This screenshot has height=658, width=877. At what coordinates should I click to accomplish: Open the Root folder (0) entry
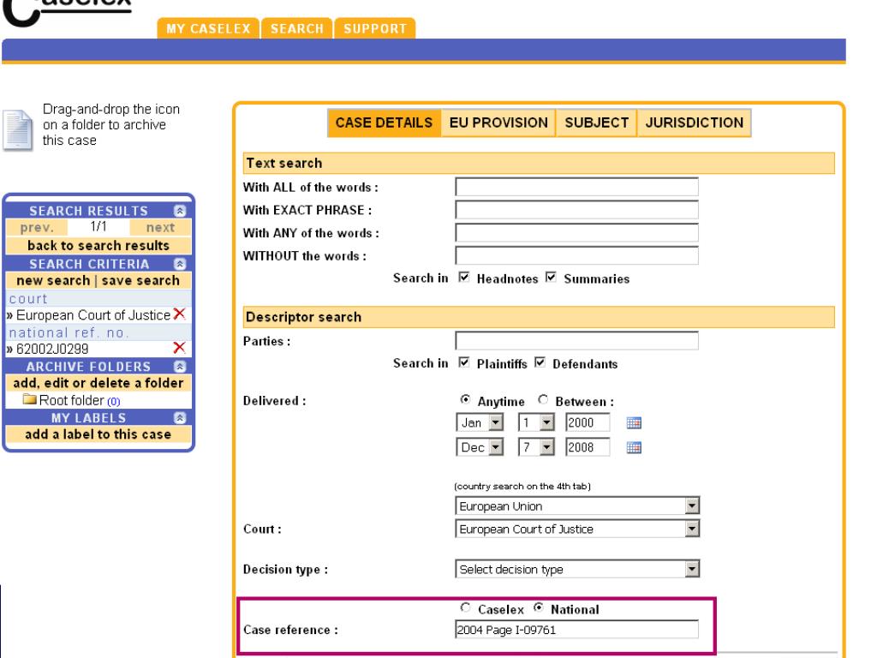[x=80, y=401]
